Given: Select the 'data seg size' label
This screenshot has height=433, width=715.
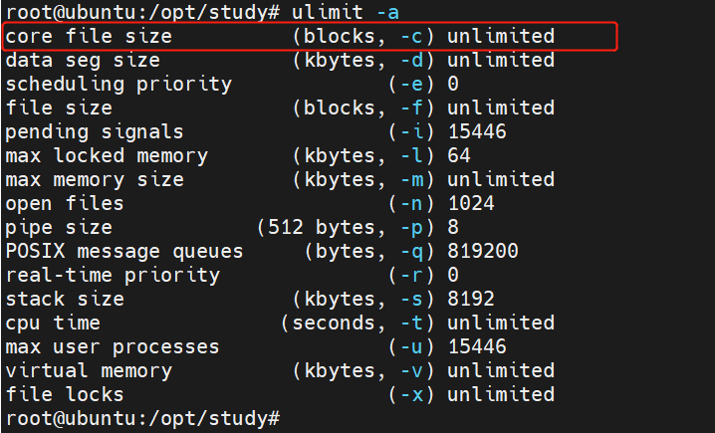Looking at the screenshot, I should coord(83,60).
